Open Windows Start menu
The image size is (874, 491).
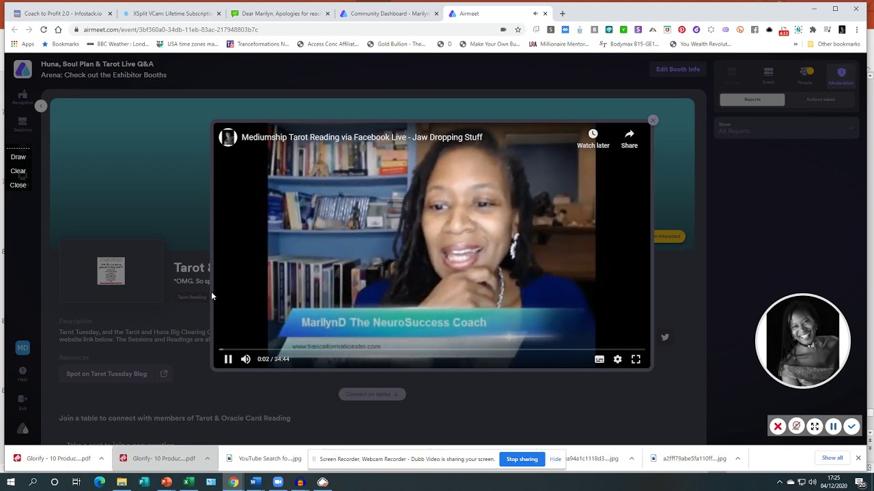pos(10,482)
